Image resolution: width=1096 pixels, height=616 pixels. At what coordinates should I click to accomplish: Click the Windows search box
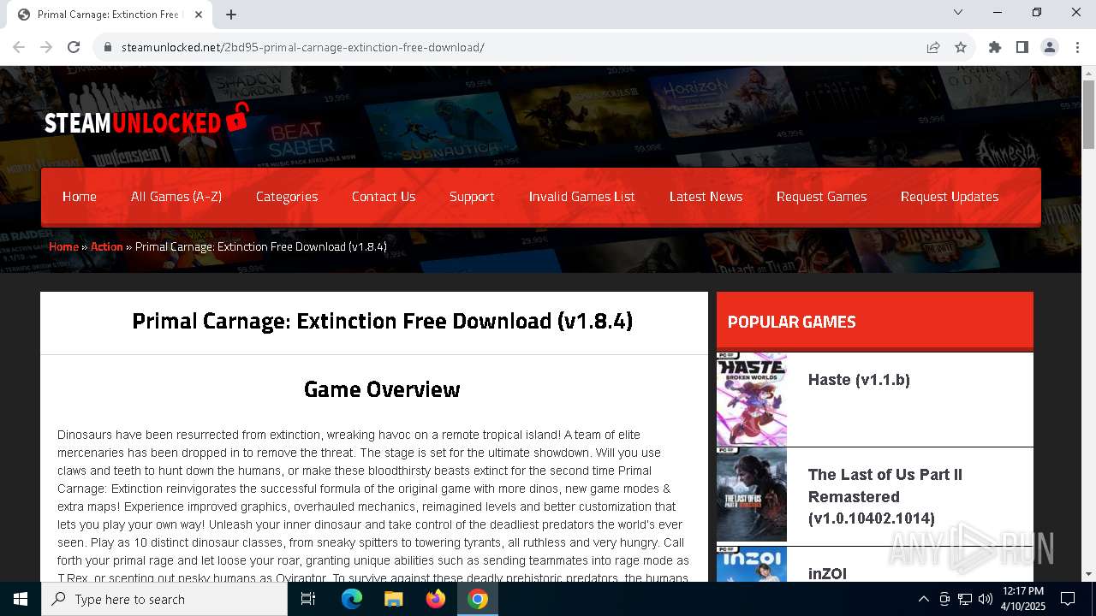click(164, 599)
